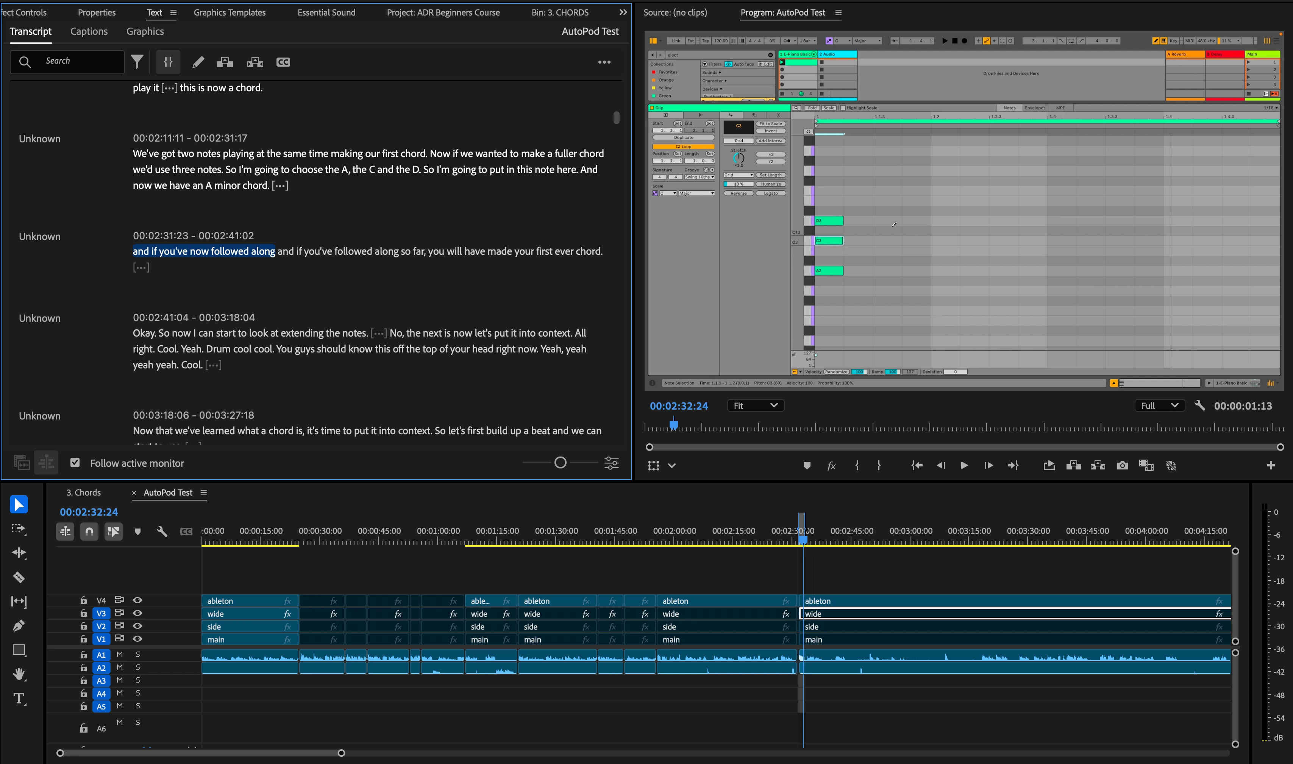Open the Source: (no clips) panel tab

pos(675,12)
